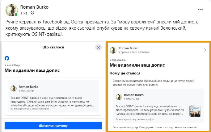Click the "1 хв" post timestamp
This screenshot has height=132, width=211.
click(24, 13)
